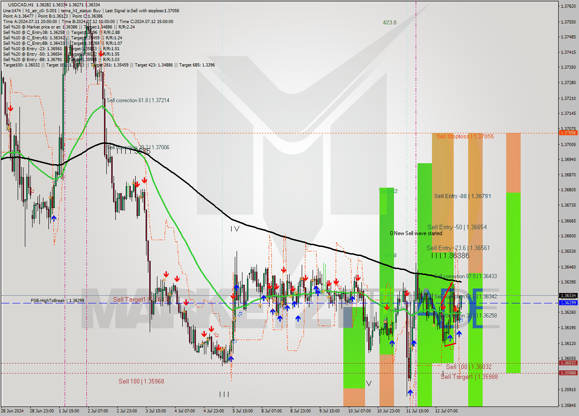
Task: Click the '28 Jun 2024' date on time axis
Action: point(13,411)
